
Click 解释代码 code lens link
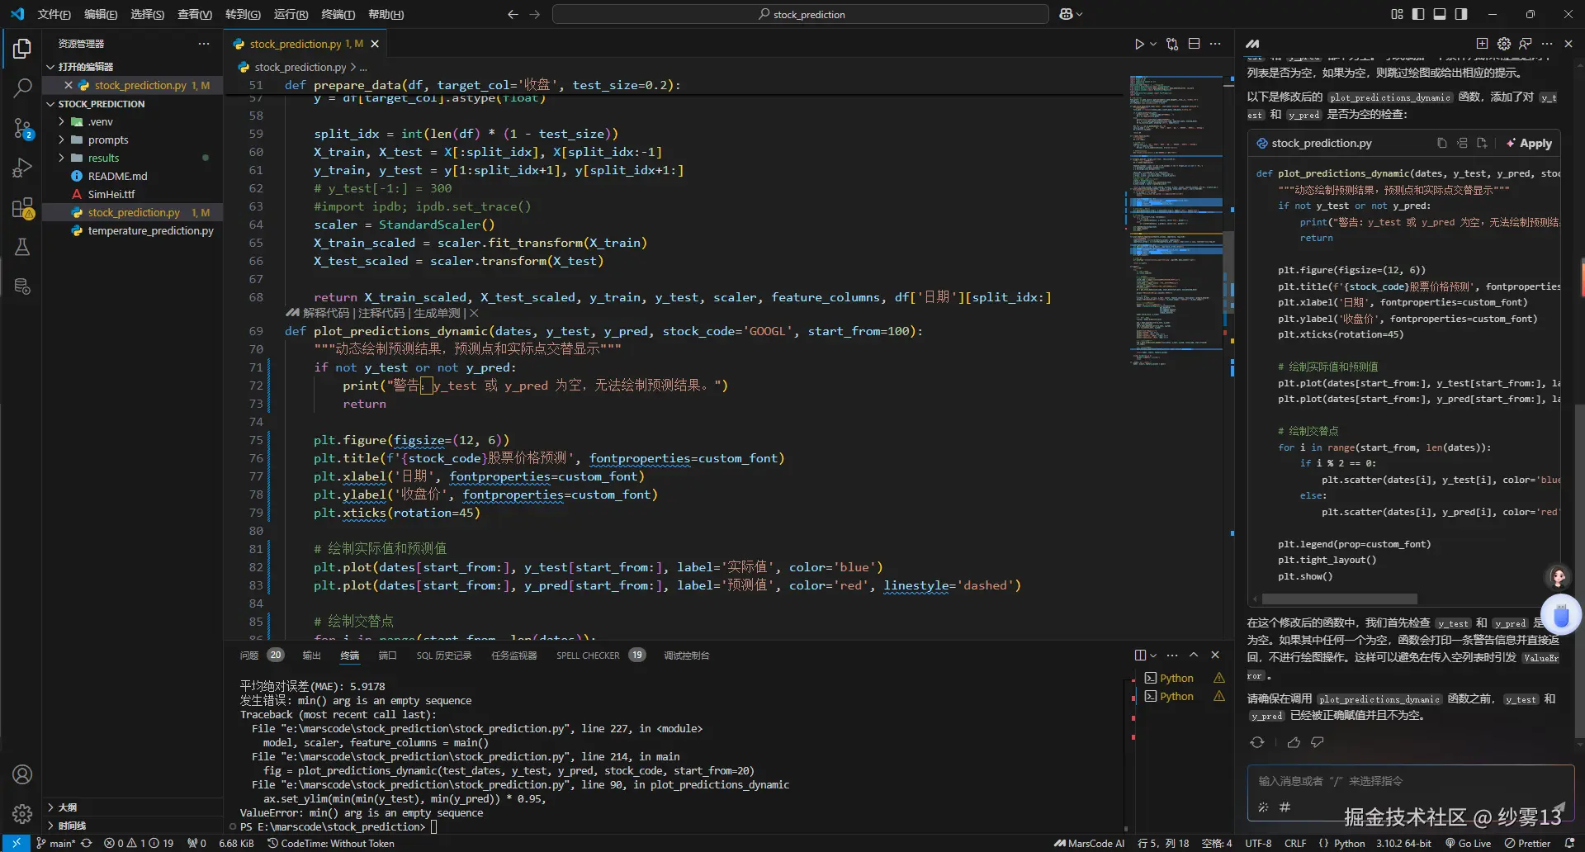325,314
